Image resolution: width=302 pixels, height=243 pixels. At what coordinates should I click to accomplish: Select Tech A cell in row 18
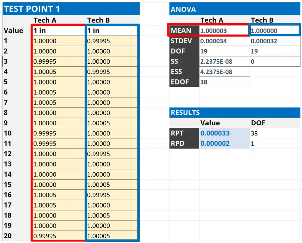tap(58, 215)
